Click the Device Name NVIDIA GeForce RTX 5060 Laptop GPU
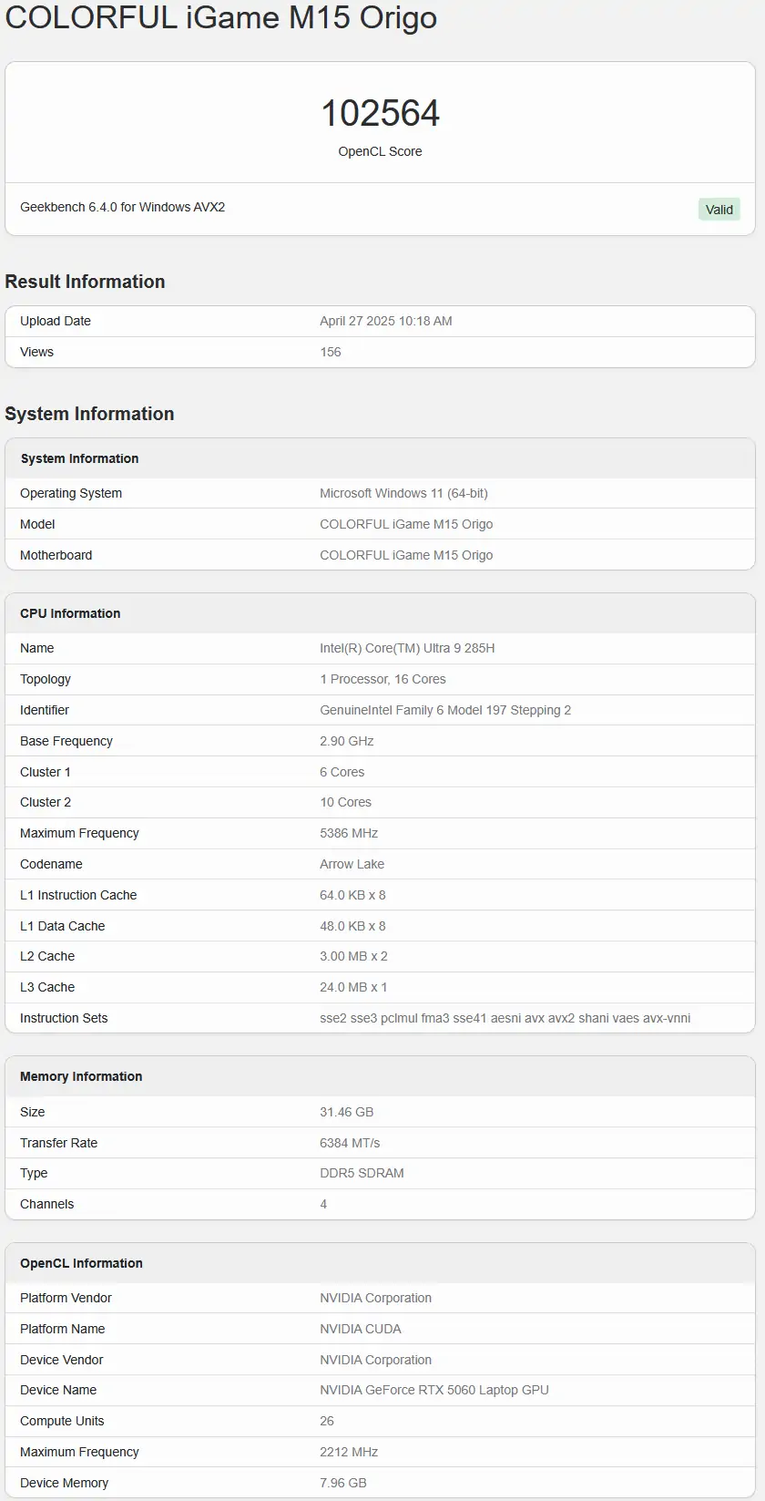 [434, 1390]
